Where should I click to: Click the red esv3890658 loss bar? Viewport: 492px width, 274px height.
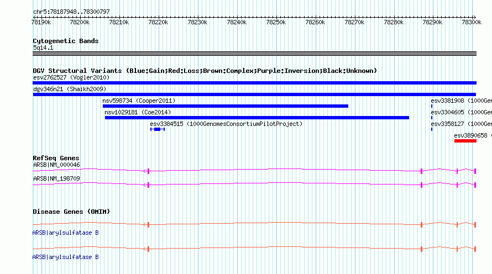point(465,141)
